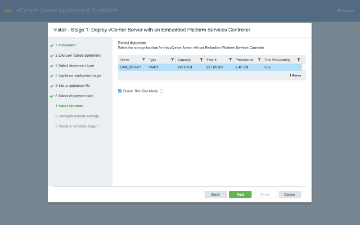Show info for Thin Disk Mode
Image resolution: width=360 pixels, height=225 pixels.
[162, 91]
